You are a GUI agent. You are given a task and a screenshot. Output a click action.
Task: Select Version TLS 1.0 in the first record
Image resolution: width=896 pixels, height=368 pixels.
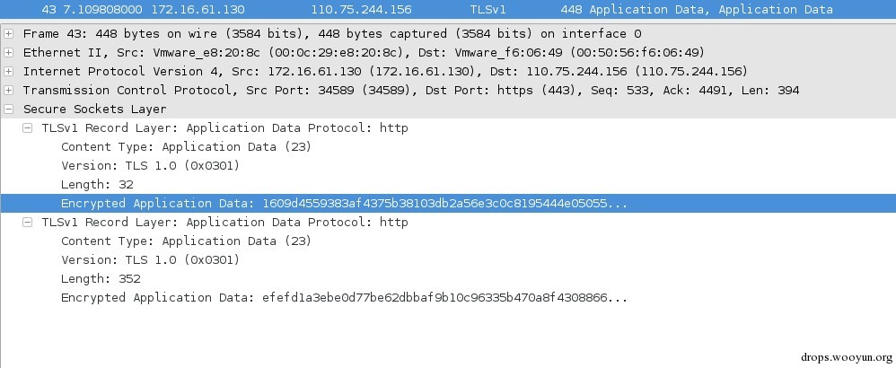[150, 165]
